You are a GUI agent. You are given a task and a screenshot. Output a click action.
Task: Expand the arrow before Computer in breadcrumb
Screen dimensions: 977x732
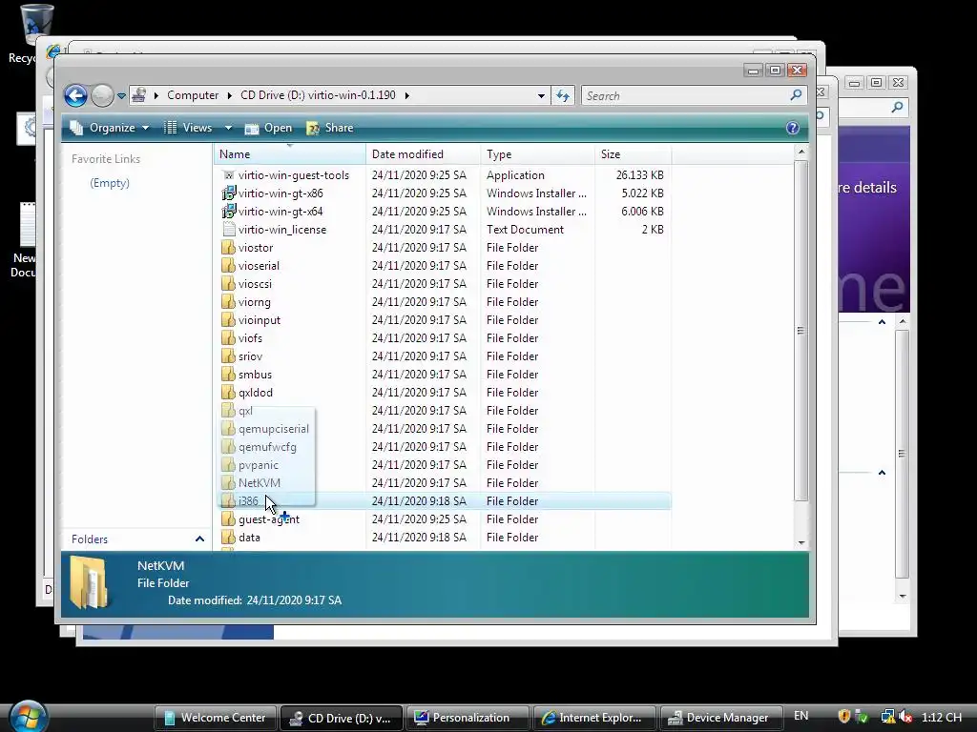pos(156,95)
